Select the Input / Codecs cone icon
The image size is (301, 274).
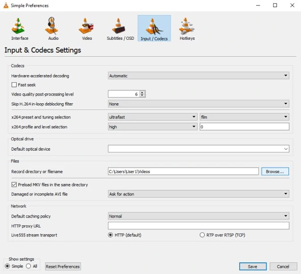(x=154, y=26)
